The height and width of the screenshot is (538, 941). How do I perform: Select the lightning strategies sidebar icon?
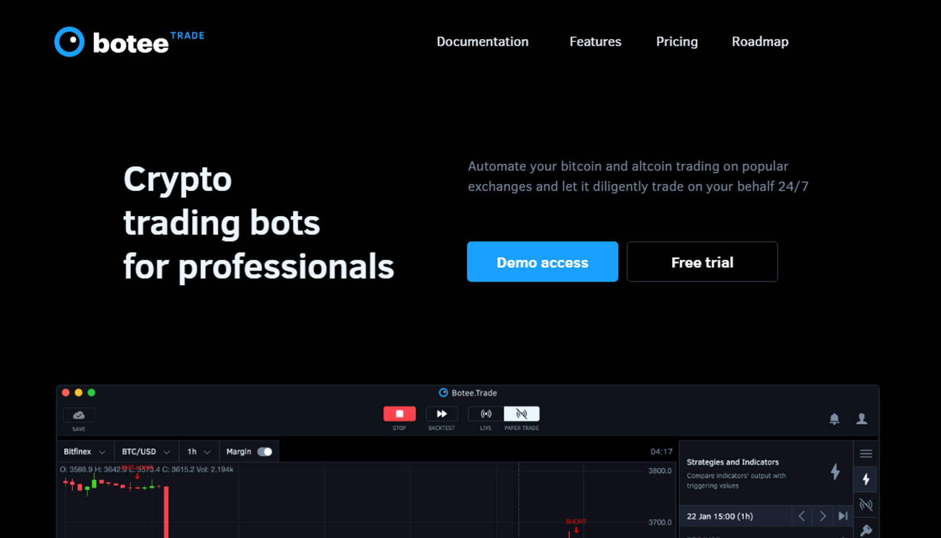click(866, 479)
